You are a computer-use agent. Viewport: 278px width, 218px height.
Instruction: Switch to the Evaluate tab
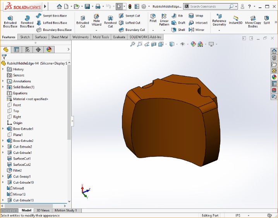pyautogui.click(x=119, y=37)
